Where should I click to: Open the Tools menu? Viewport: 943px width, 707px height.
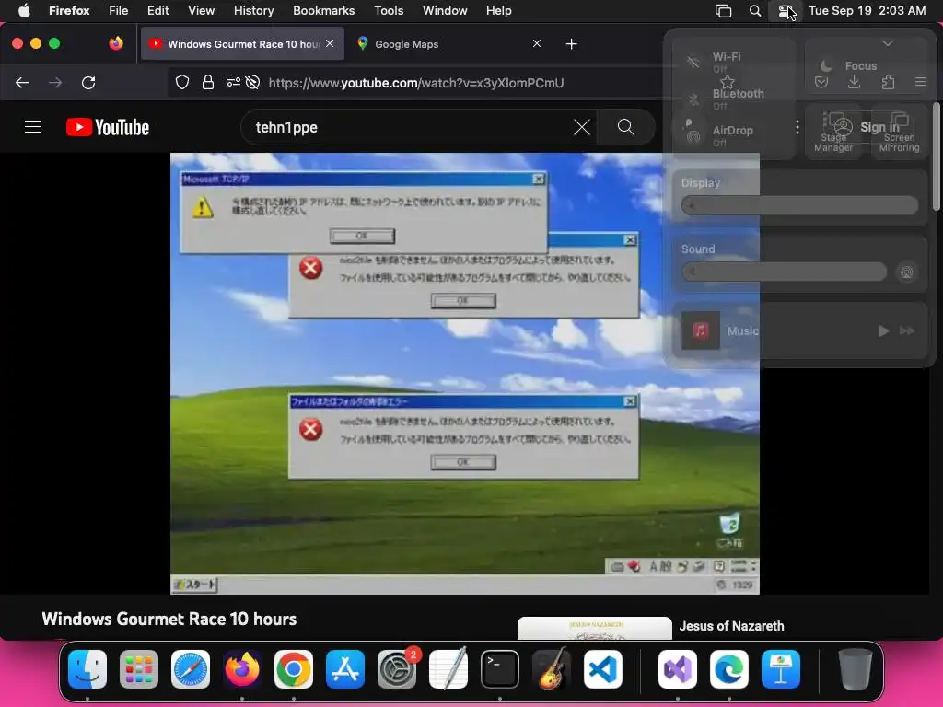[x=389, y=11]
